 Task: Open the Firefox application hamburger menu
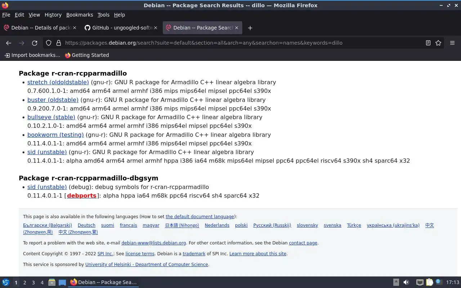452,43
